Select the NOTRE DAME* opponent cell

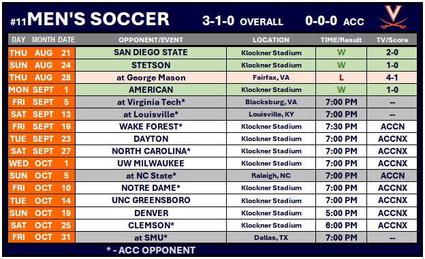pos(151,188)
